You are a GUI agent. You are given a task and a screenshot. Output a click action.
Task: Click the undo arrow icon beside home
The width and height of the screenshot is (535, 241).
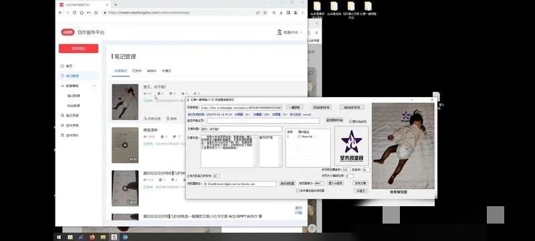tap(89, 13)
